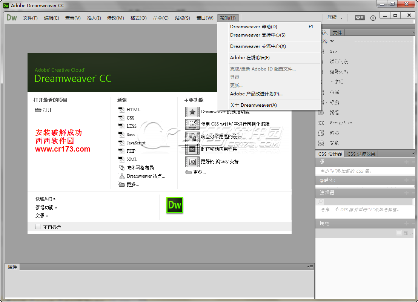Open the 压缩 workspace dropdown

click(335, 18)
